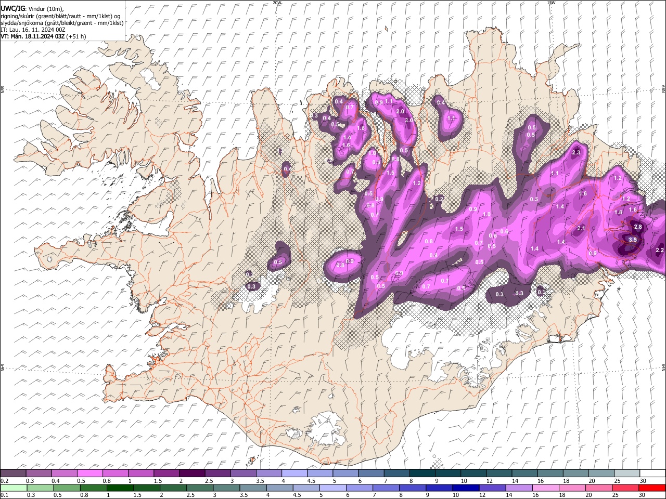
Task: Pick the deep blue lower swatch starting at 10
Action: click(x=466, y=488)
